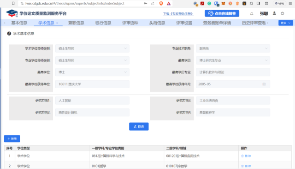Open the 历史评审查看 tab
This screenshot has width=295, height=169.
254,23
